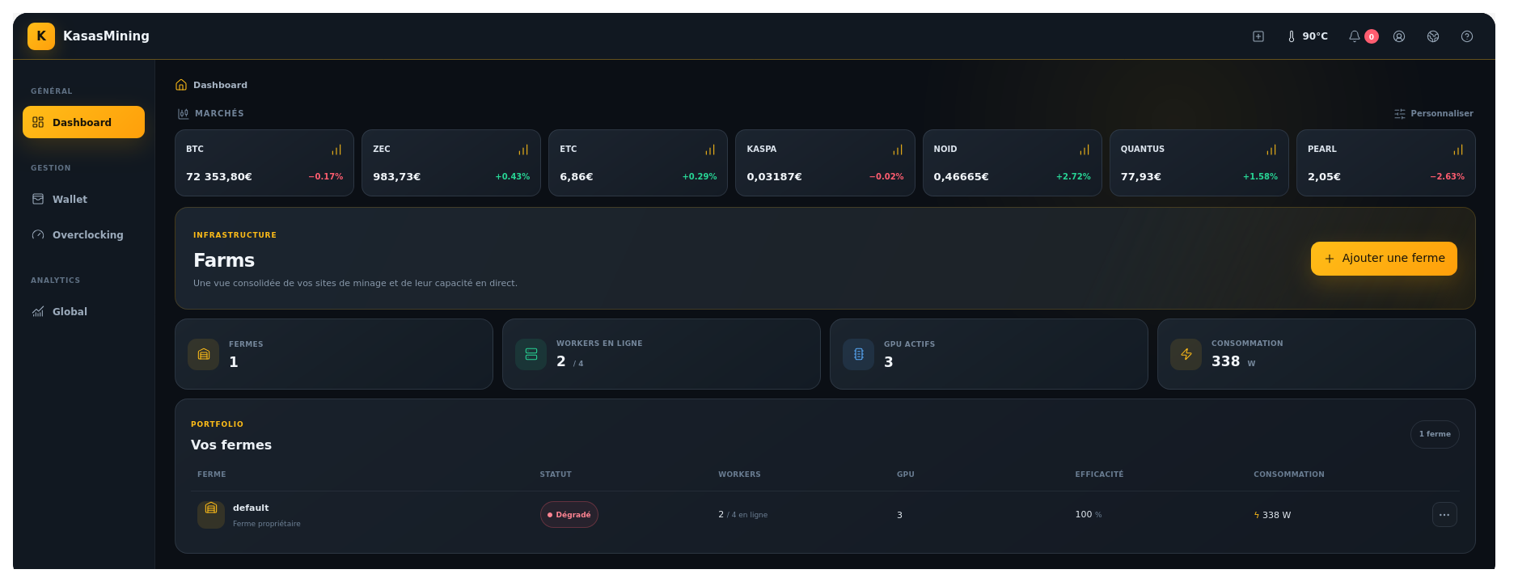Click the globe language icon
1518x582 pixels.
1433,36
